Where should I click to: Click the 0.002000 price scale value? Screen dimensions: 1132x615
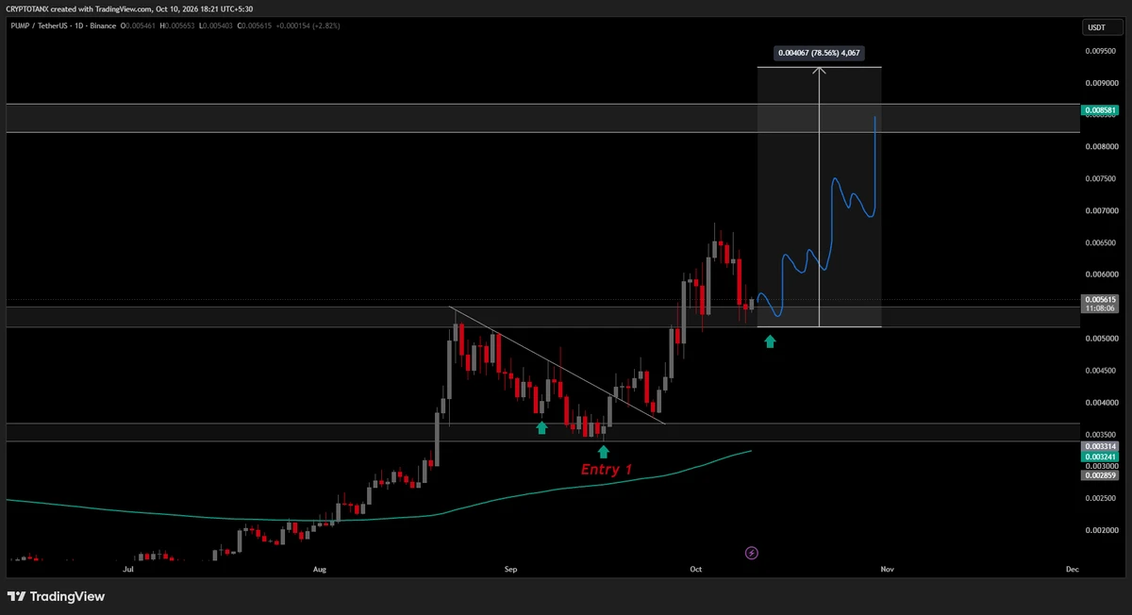pos(1101,530)
